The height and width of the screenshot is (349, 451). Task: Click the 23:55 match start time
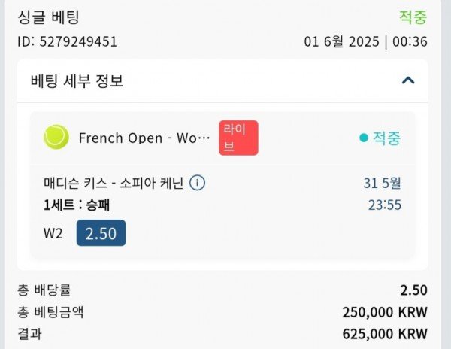pos(384,204)
